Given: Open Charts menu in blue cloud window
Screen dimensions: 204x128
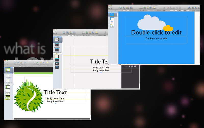Looking at the screenshot, I should (150, 7).
